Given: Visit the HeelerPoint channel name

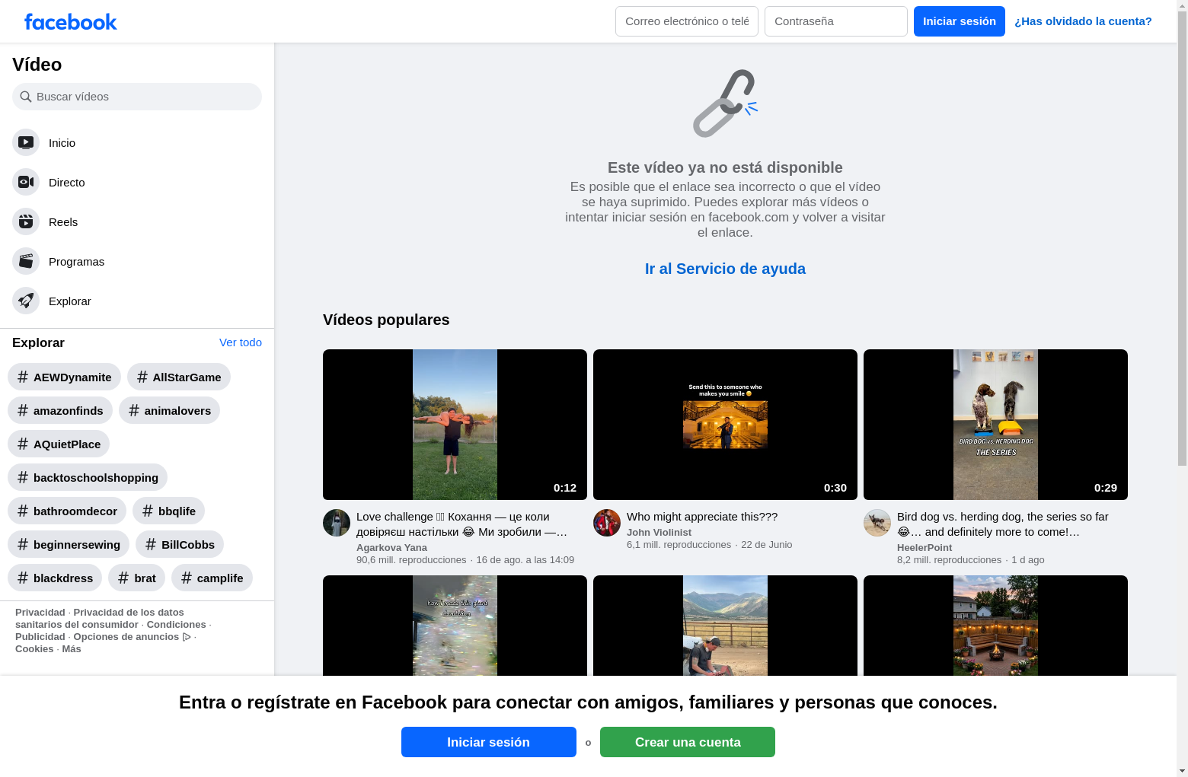Looking at the screenshot, I should pyautogui.click(x=925, y=547).
